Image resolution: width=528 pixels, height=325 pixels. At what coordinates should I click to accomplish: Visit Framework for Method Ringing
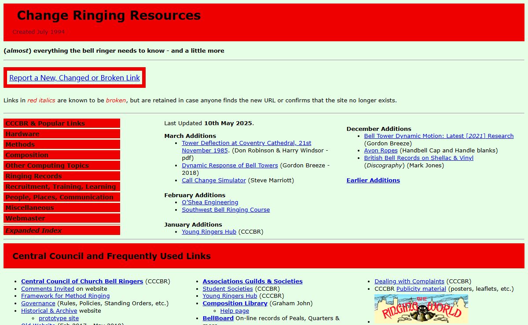(65, 296)
